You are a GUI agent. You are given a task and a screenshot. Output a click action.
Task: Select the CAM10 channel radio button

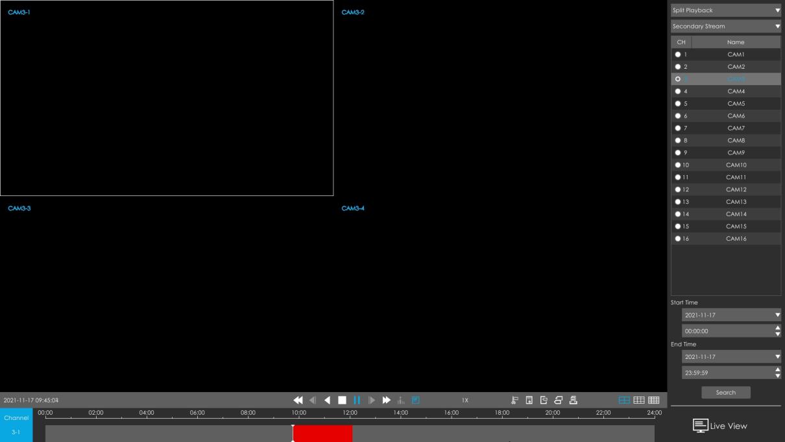click(x=678, y=165)
